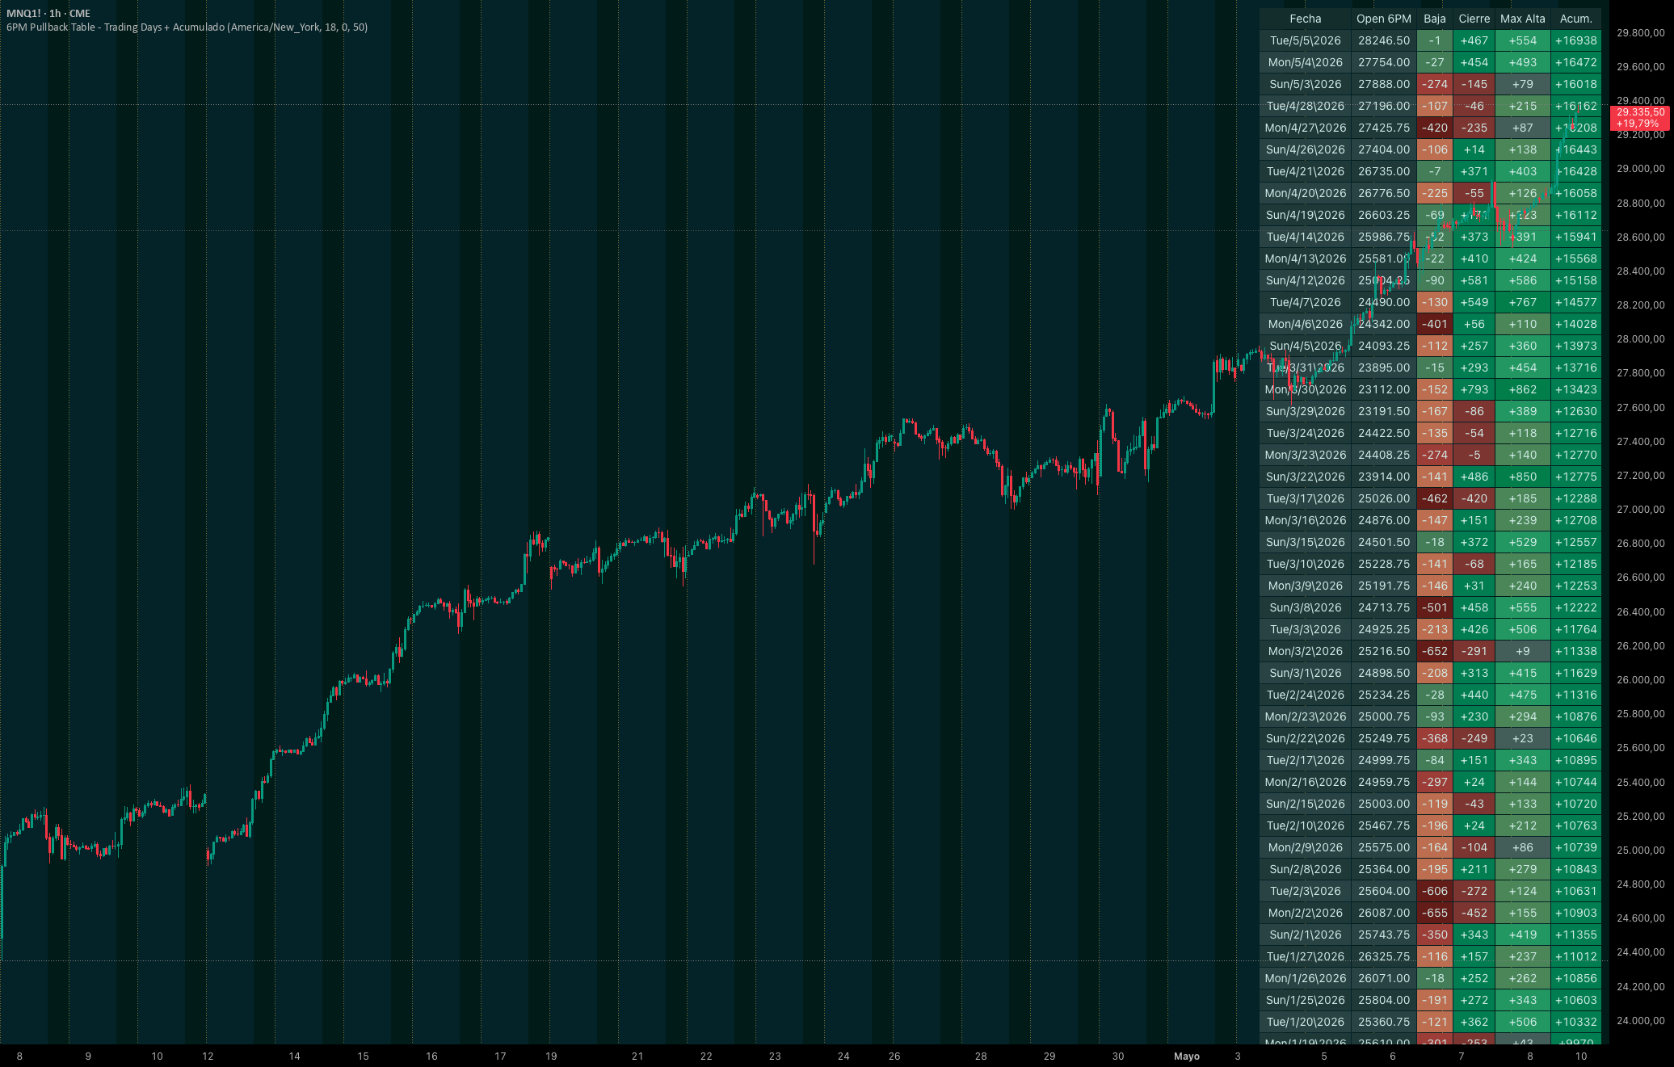Image resolution: width=1674 pixels, height=1067 pixels.
Task: Click the Max Alta value +767
Action: pyautogui.click(x=1523, y=302)
